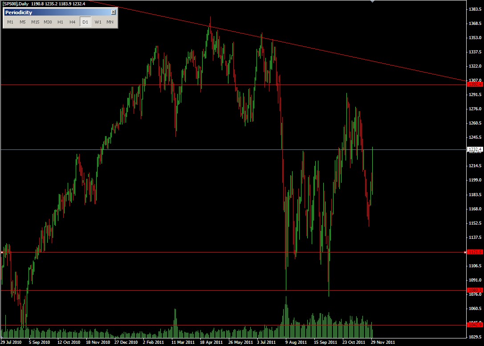Switch chart to M1 timeframe
Image resolution: width=484 pixels, height=346 pixels.
[x=10, y=22]
